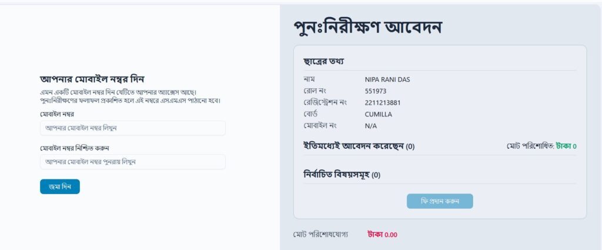Click the ছাত্রের তথ্য section heading
The width and height of the screenshot is (602, 250).
click(x=323, y=61)
